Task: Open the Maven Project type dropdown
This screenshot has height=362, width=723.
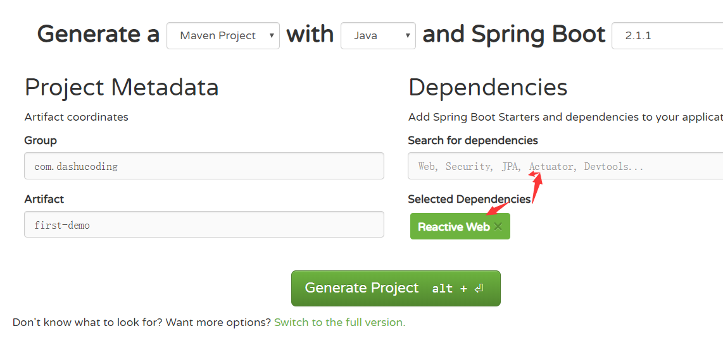Action: click(223, 36)
